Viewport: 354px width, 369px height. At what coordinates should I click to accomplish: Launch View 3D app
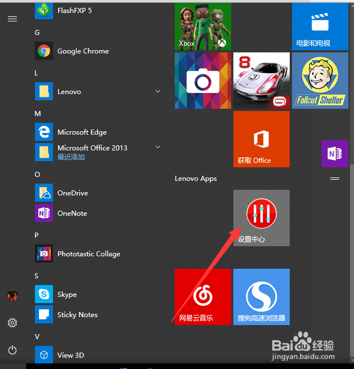59,355
